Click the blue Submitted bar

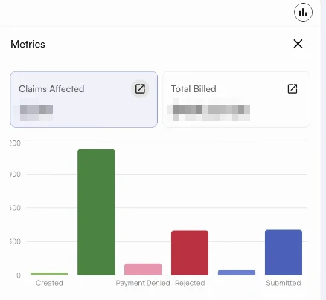click(284, 252)
